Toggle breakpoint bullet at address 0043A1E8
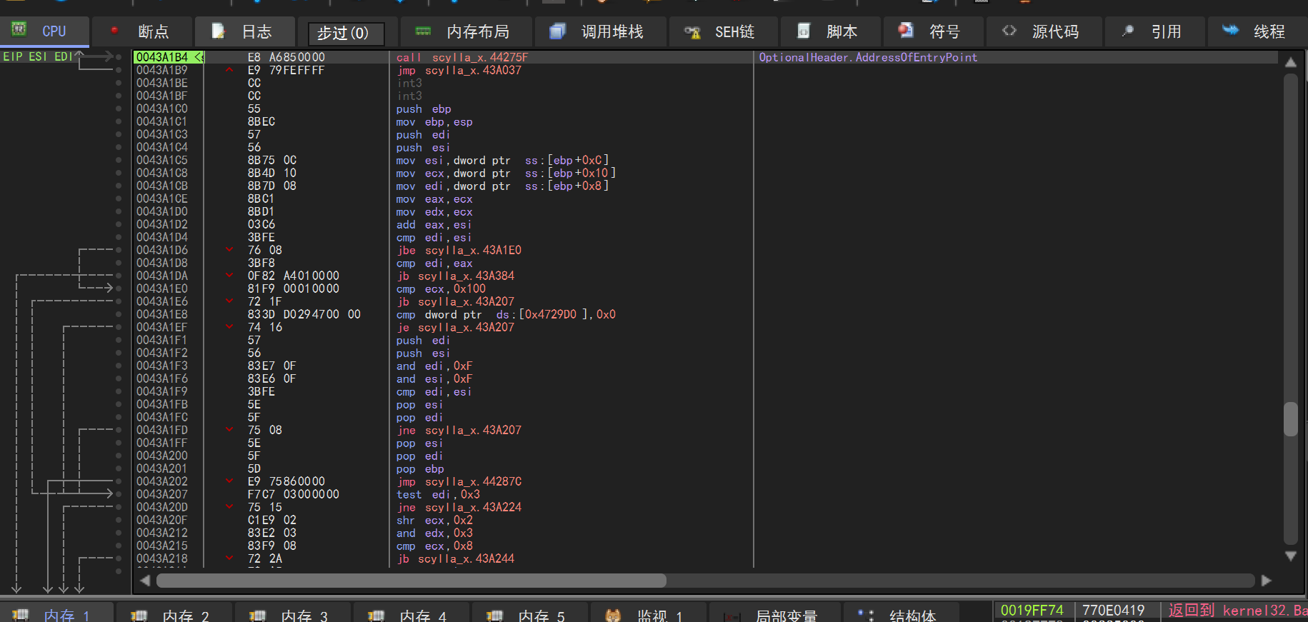This screenshot has width=1308, height=622. pyautogui.click(x=119, y=314)
